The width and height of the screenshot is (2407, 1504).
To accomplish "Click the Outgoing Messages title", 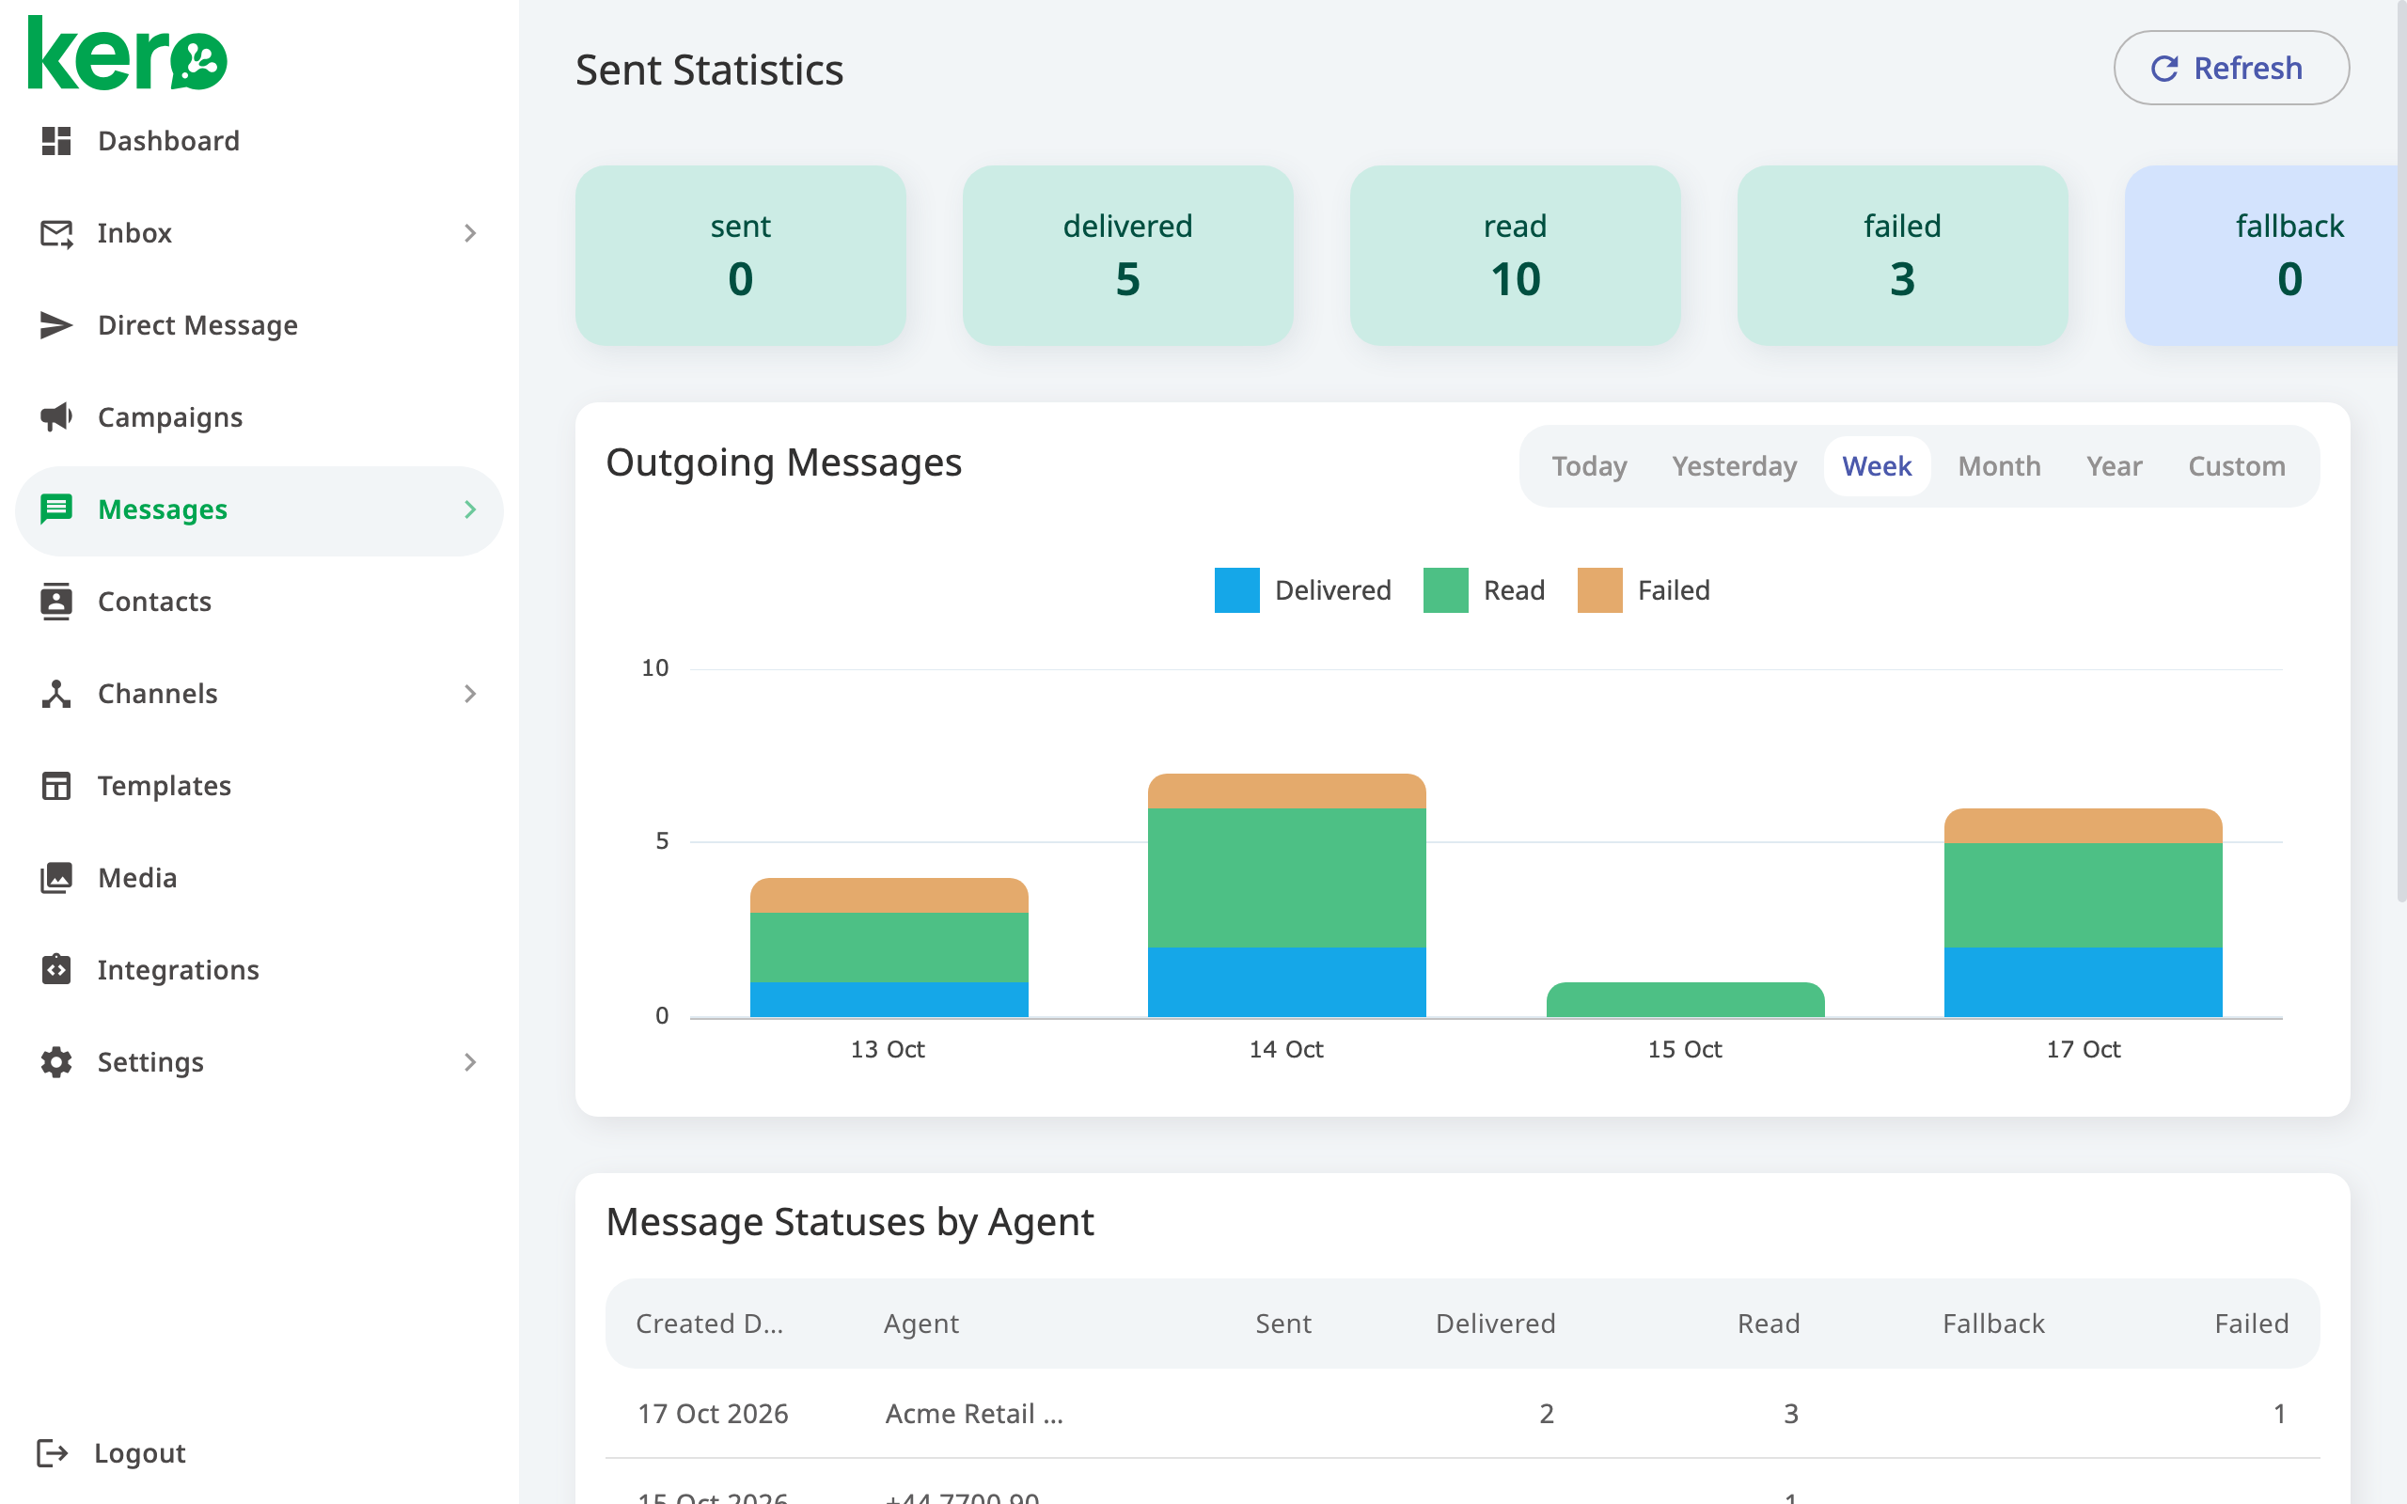I will click(784, 462).
